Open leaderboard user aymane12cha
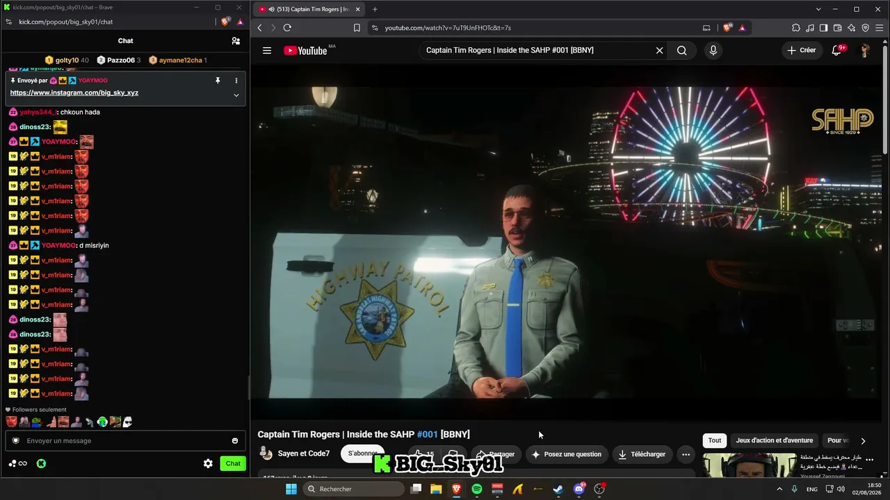 pos(178,60)
